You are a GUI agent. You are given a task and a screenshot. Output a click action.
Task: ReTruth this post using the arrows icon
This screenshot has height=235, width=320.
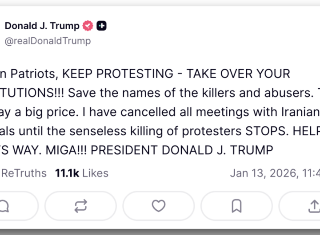click(80, 206)
